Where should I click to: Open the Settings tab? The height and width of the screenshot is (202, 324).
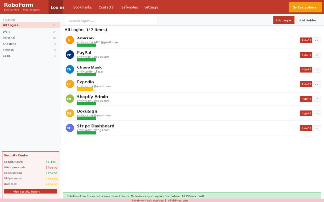pyautogui.click(x=151, y=7)
